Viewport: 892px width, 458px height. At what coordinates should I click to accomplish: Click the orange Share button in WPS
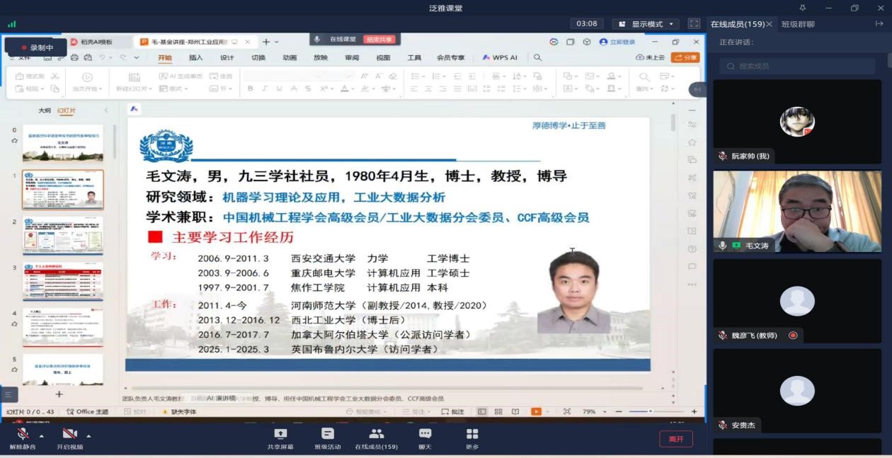(x=685, y=58)
